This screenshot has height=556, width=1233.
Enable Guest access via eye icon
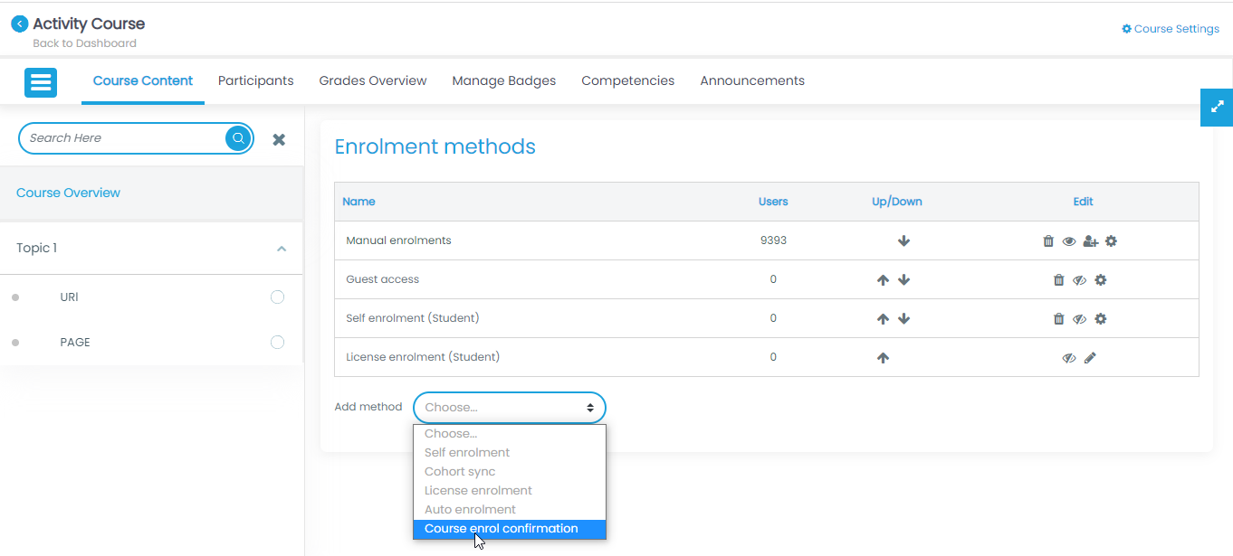coord(1079,280)
